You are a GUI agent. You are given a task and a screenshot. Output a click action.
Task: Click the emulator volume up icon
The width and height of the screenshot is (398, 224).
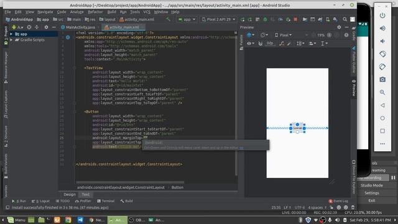(382, 28)
